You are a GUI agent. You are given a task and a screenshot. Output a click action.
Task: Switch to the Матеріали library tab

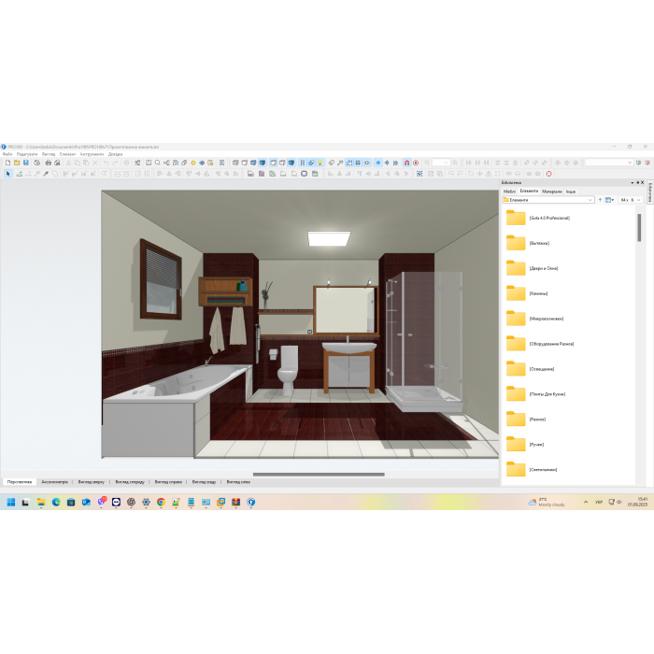point(552,191)
